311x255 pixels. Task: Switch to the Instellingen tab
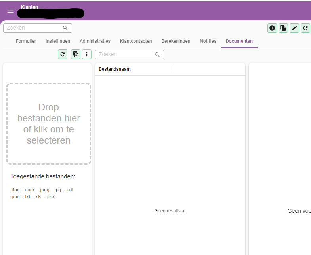[x=58, y=41]
